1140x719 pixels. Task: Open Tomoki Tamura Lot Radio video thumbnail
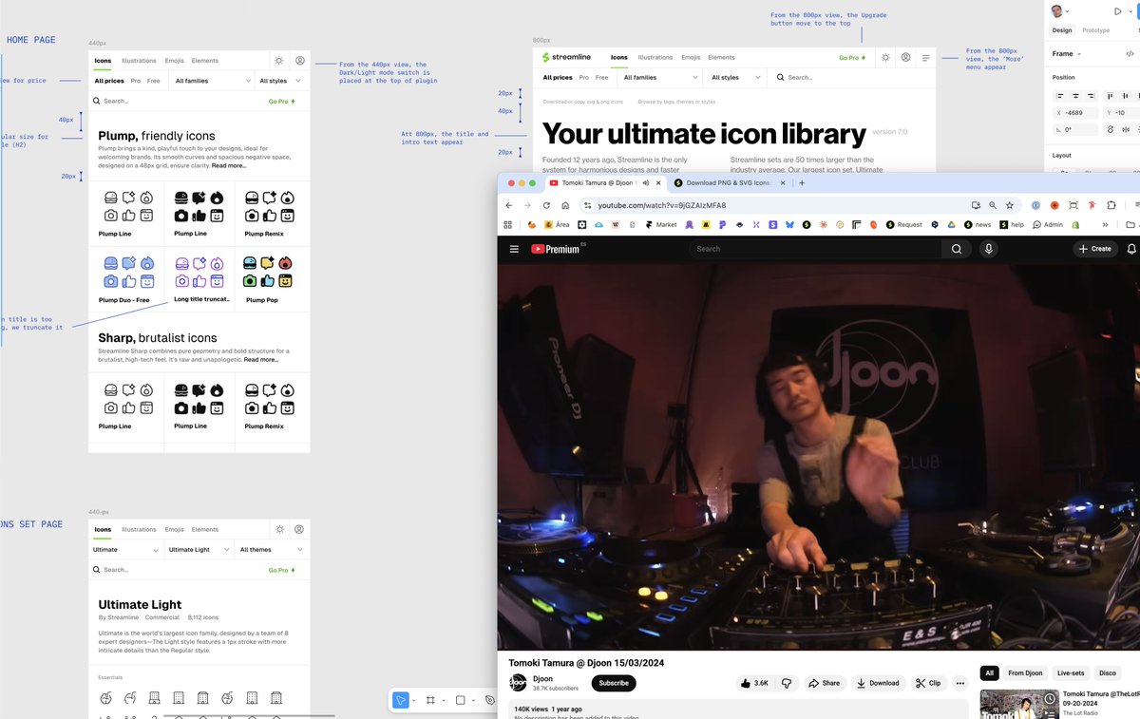(1018, 705)
